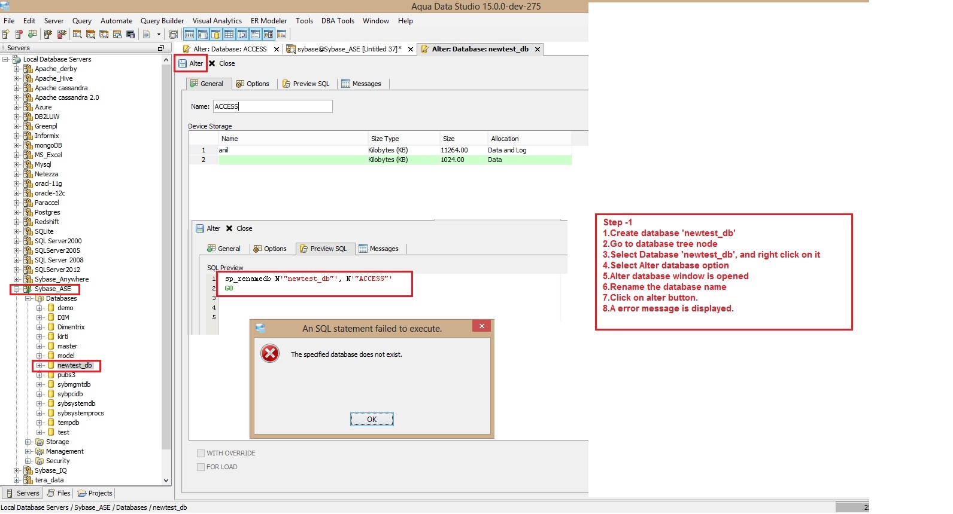Click into the database Name input field

tap(272, 106)
